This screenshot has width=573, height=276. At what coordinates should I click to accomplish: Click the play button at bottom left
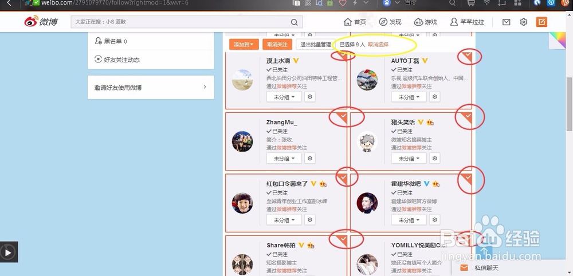click(8, 253)
